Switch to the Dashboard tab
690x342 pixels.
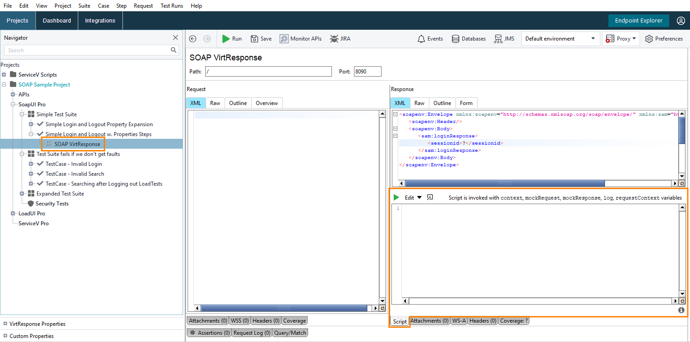coord(57,21)
